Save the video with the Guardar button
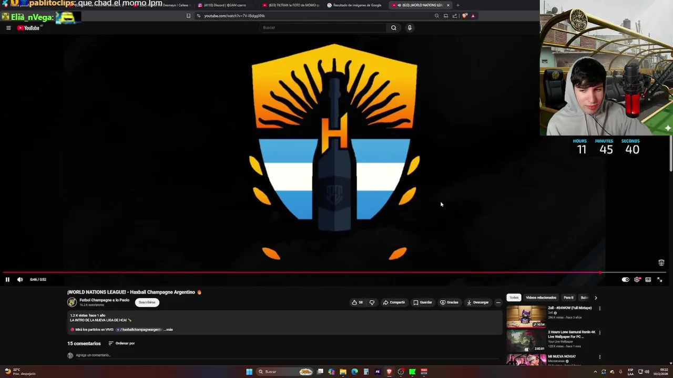 [423, 302]
